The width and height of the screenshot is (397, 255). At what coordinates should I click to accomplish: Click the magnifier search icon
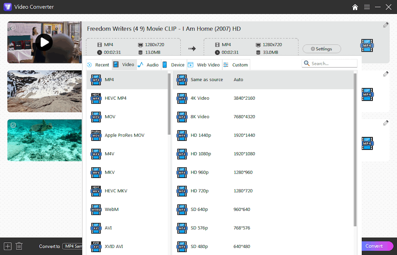(x=306, y=63)
